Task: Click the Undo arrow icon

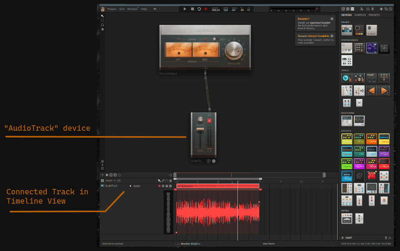Action: pos(155,9)
